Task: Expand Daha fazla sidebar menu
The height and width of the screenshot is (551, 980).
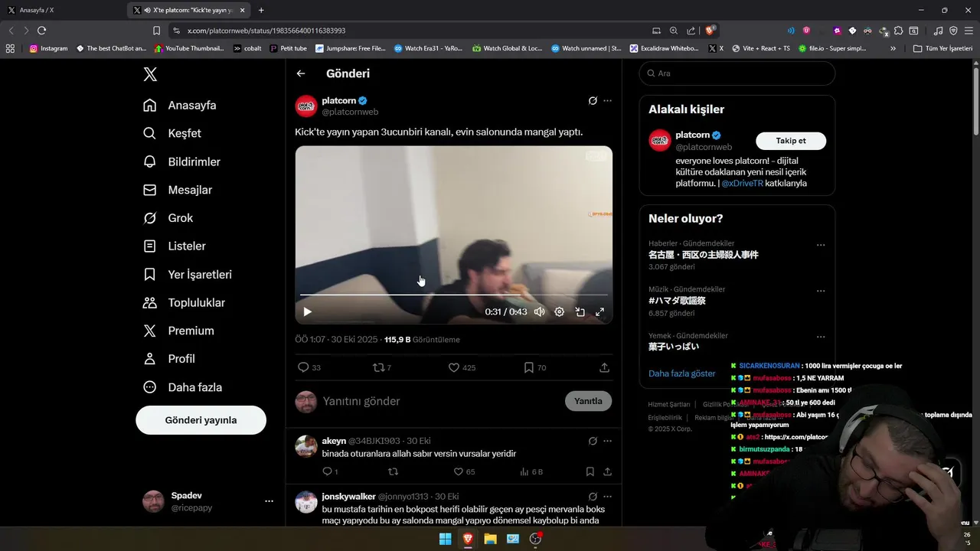Action: click(182, 387)
